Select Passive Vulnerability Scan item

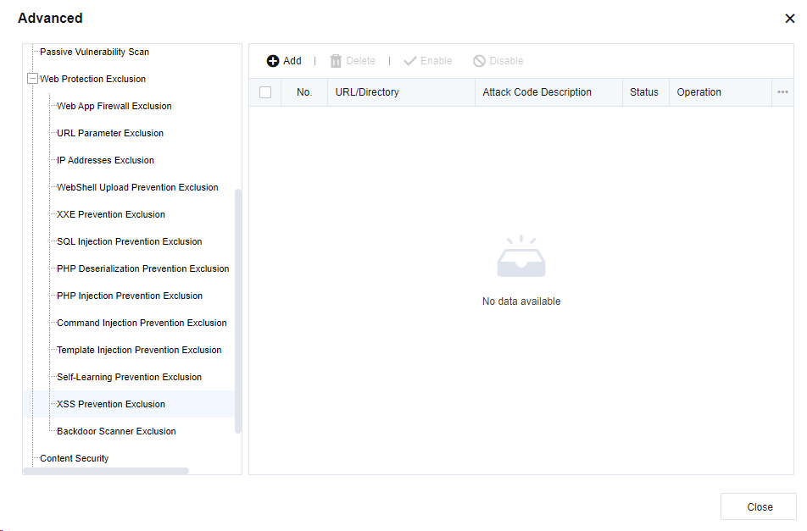tap(94, 52)
